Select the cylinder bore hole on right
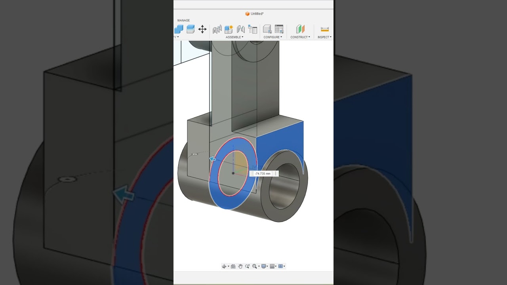507x285 pixels. (284, 186)
